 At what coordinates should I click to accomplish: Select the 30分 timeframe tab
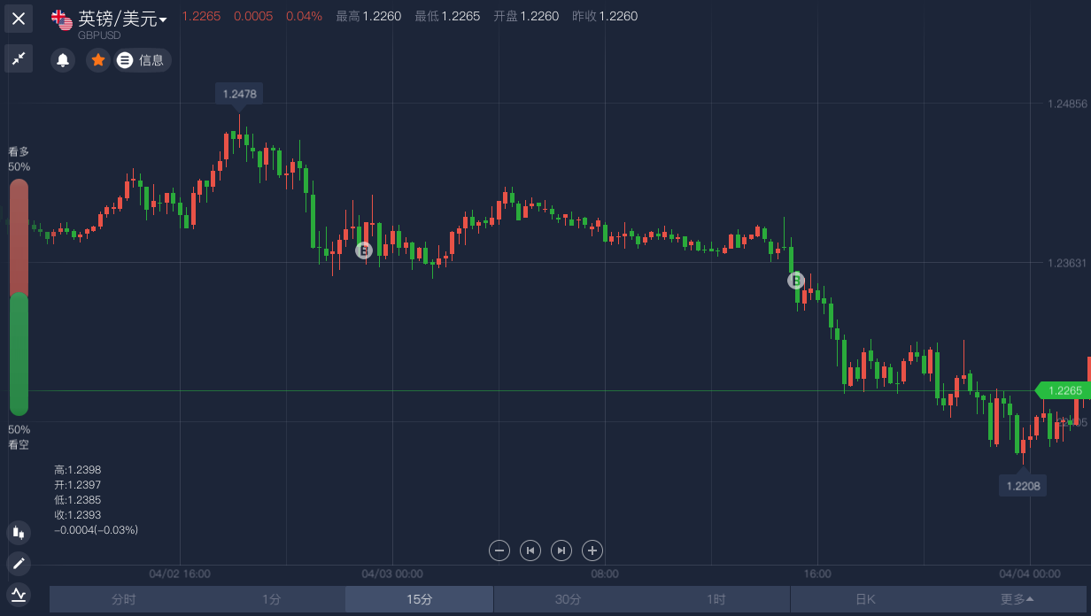click(x=568, y=599)
